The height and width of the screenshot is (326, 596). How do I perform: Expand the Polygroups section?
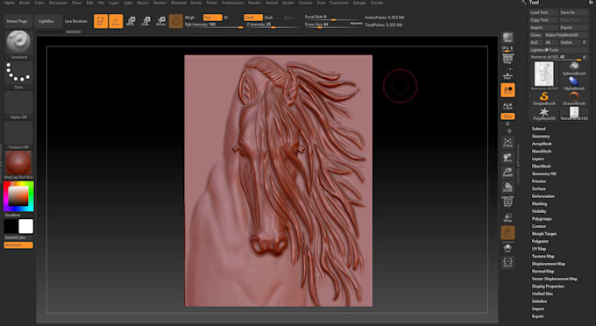coord(542,219)
